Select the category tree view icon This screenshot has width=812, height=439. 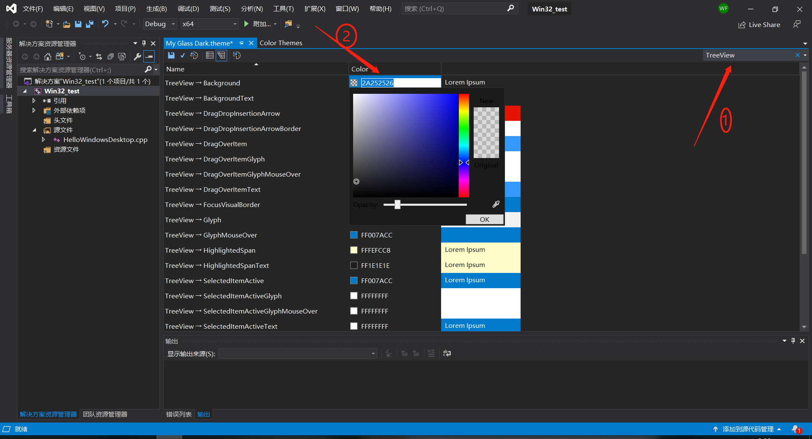[x=221, y=55]
